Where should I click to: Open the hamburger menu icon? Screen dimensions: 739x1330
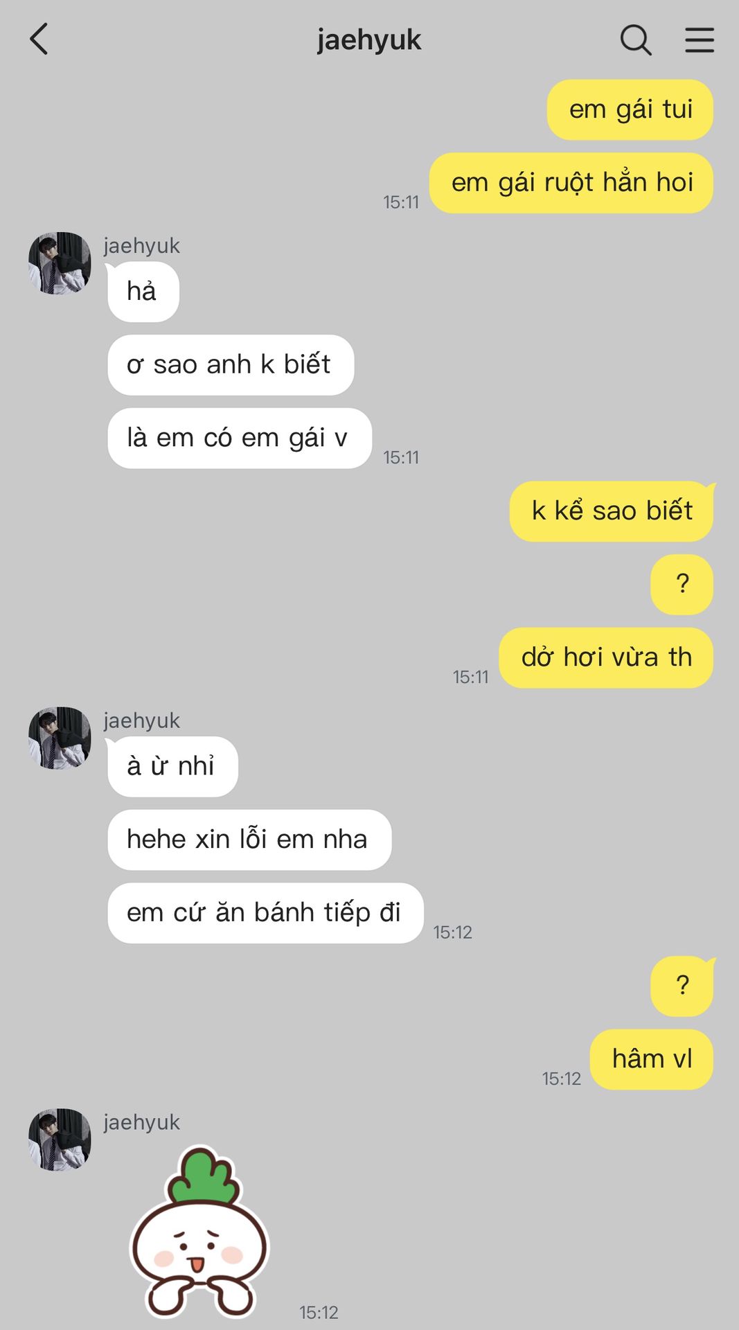click(x=700, y=39)
